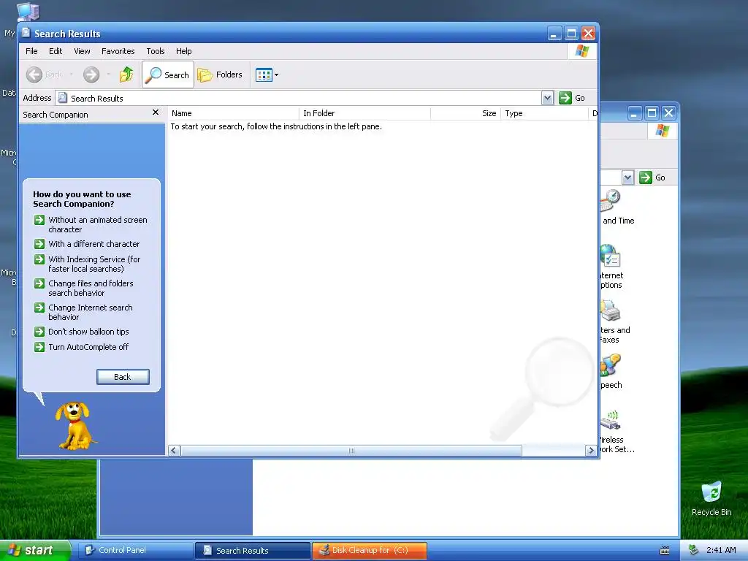Open the Help menu
This screenshot has width=748, height=561.
pos(183,51)
